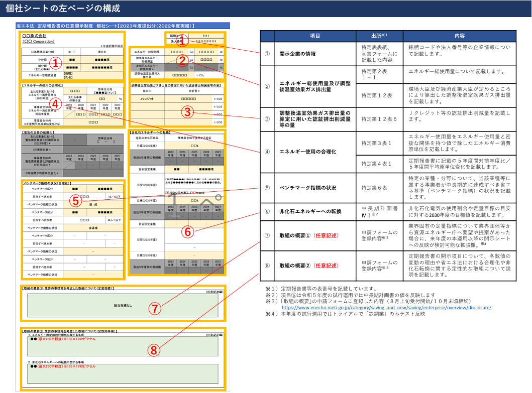Select content text starting 定期報告書の開示項目について
Image resolution: width=532 pixels, height=393 pixels.
point(459,266)
